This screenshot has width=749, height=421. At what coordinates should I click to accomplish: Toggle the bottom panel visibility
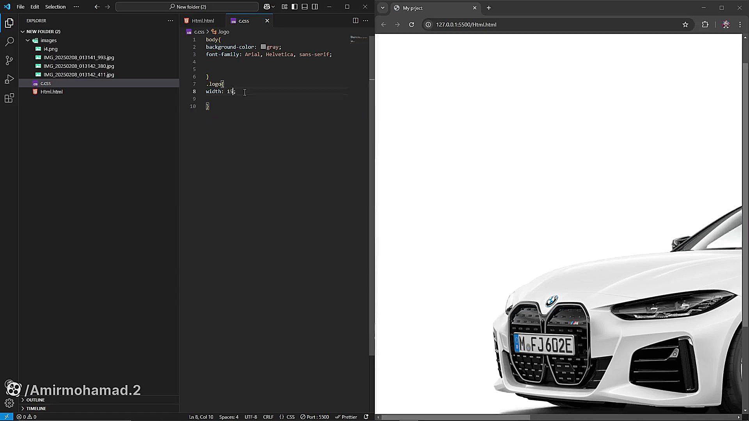point(305,7)
